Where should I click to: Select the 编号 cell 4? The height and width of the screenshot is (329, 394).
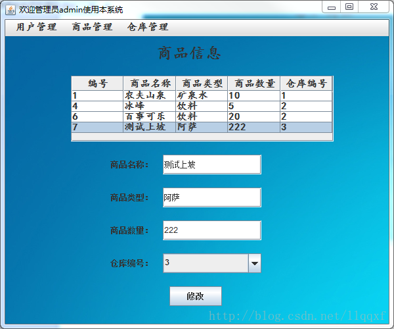pyautogui.click(x=97, y=106)
